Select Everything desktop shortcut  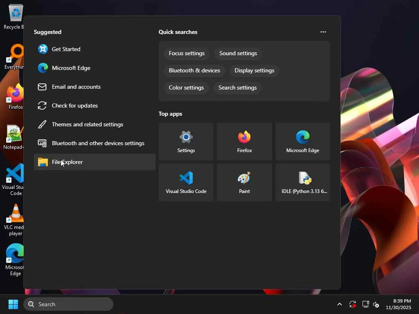pos(14,56)
